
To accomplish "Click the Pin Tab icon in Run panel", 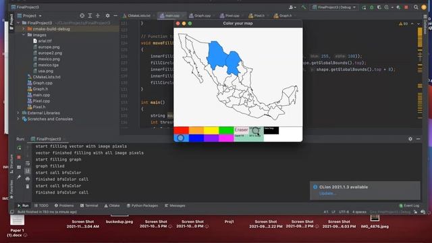I will point(19,177).
